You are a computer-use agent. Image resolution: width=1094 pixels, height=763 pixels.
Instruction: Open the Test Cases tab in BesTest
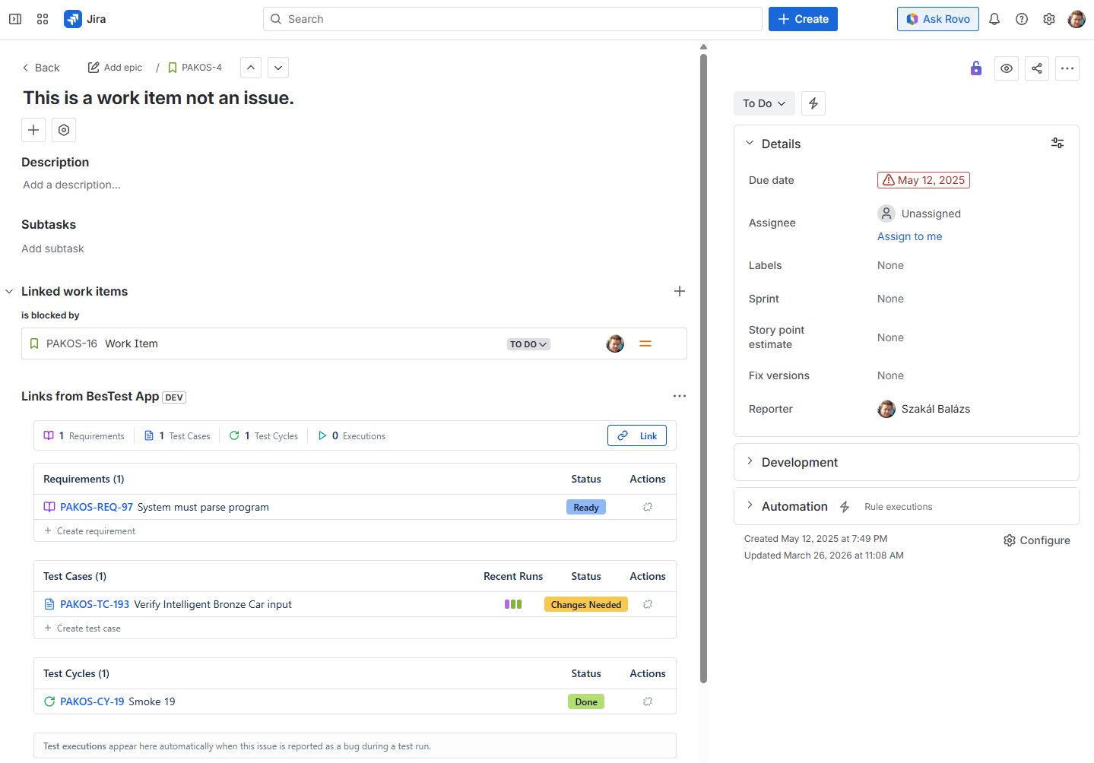pos(178,435)
